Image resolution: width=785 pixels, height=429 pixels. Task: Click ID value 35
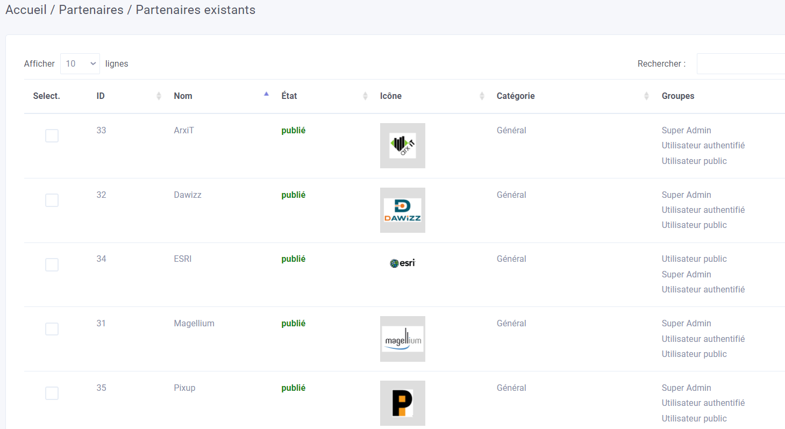pyautogui.click(x=101, y=388)
